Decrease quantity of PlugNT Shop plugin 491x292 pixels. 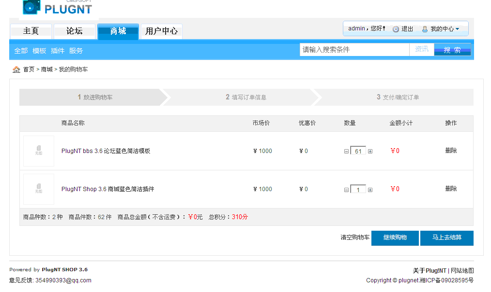click(x=346, y=190)
